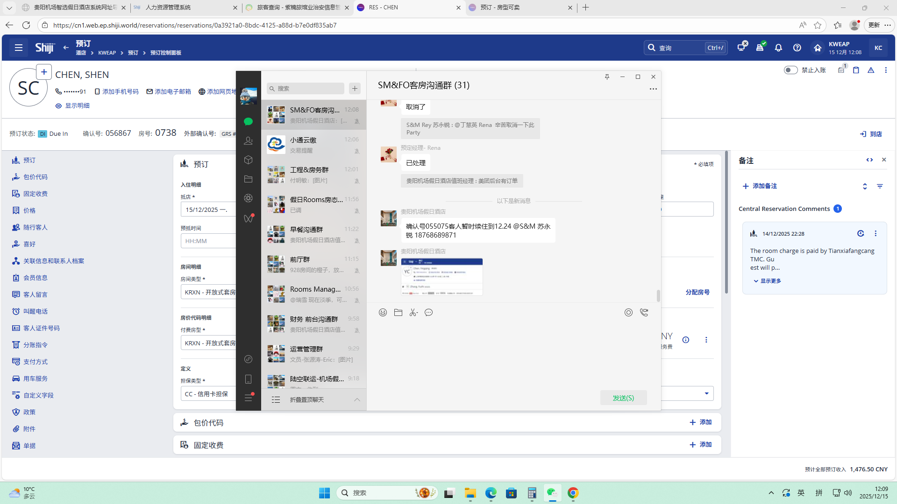Click the 发送(S) send button
Image resolution: width=897 pixels, height=504 pixels.
[623, 398]
